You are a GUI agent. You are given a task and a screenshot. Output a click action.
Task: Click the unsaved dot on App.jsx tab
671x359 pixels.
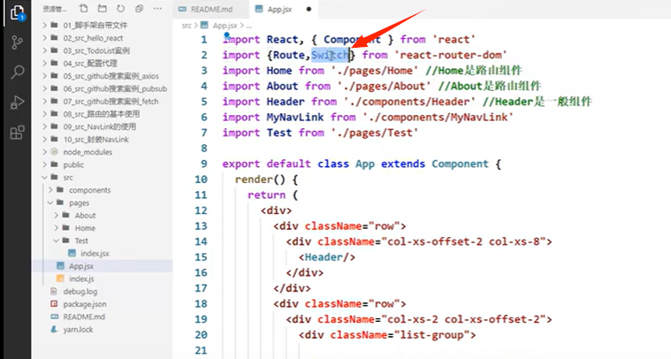coord(309,10)
